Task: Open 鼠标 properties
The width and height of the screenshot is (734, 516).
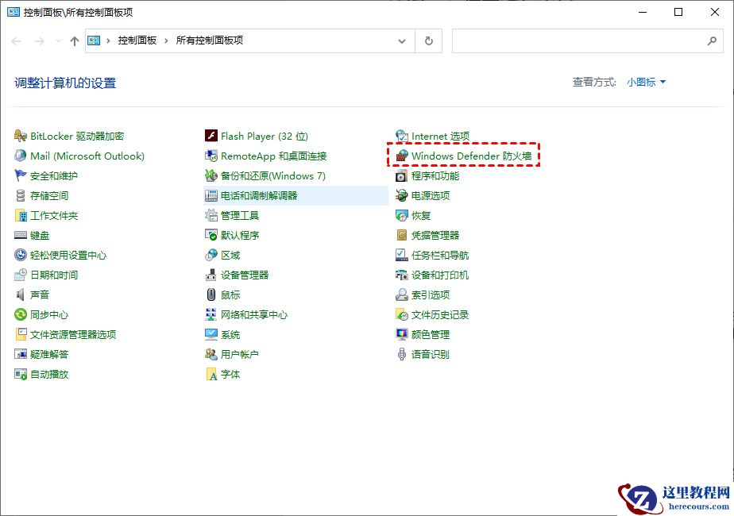Action: point(230,295)
